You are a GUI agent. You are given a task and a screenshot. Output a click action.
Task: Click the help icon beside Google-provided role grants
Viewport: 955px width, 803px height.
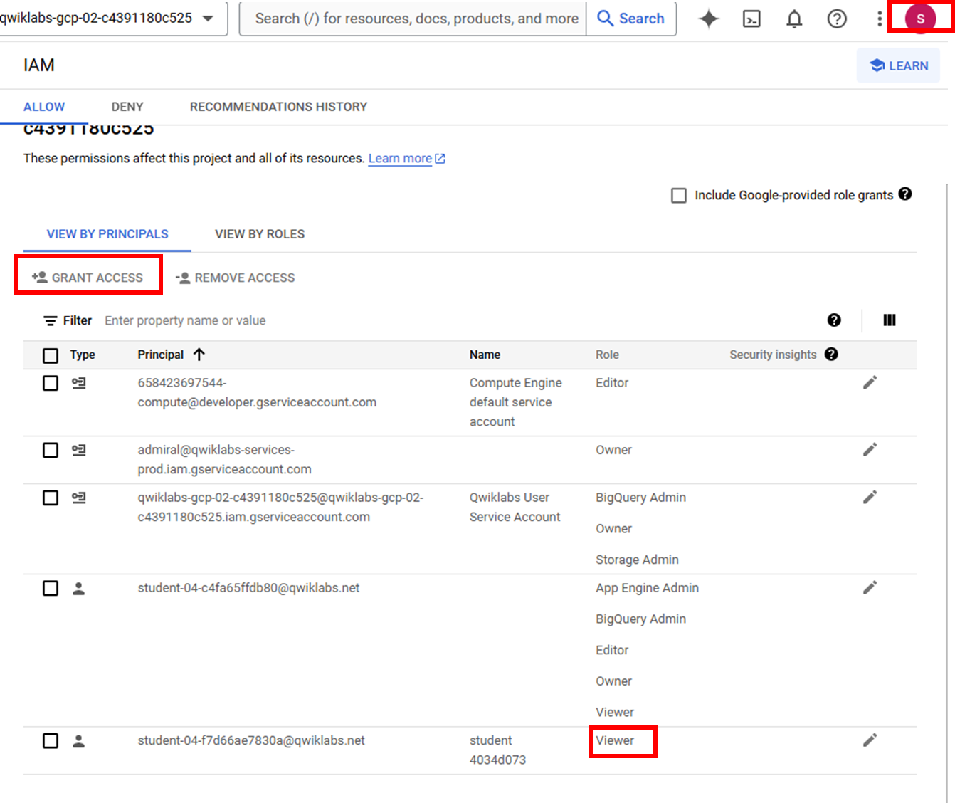[x=905, y=194]
